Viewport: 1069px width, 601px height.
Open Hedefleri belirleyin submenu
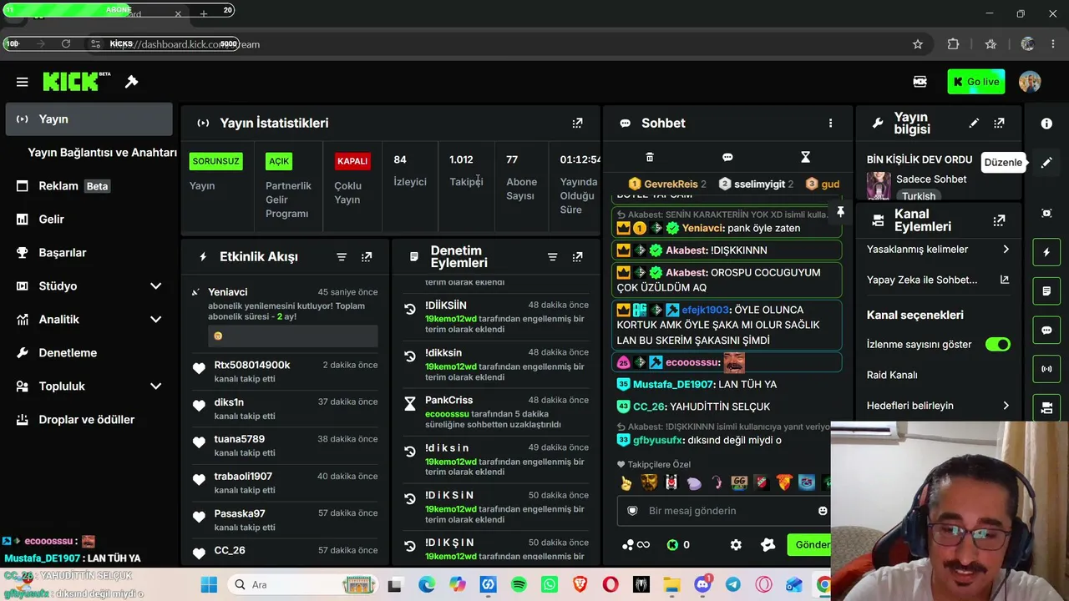click(x=939, y=406)
